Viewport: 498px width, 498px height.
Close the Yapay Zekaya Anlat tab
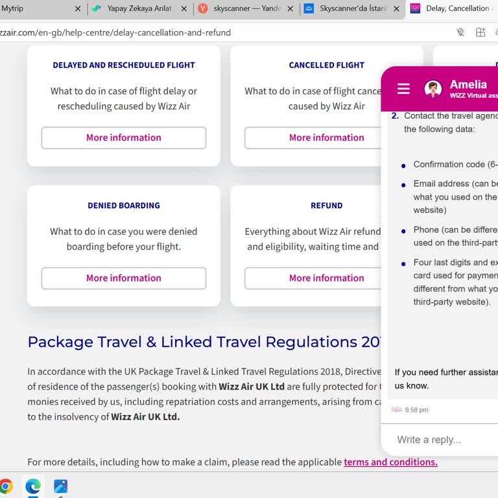coord(184,9)
